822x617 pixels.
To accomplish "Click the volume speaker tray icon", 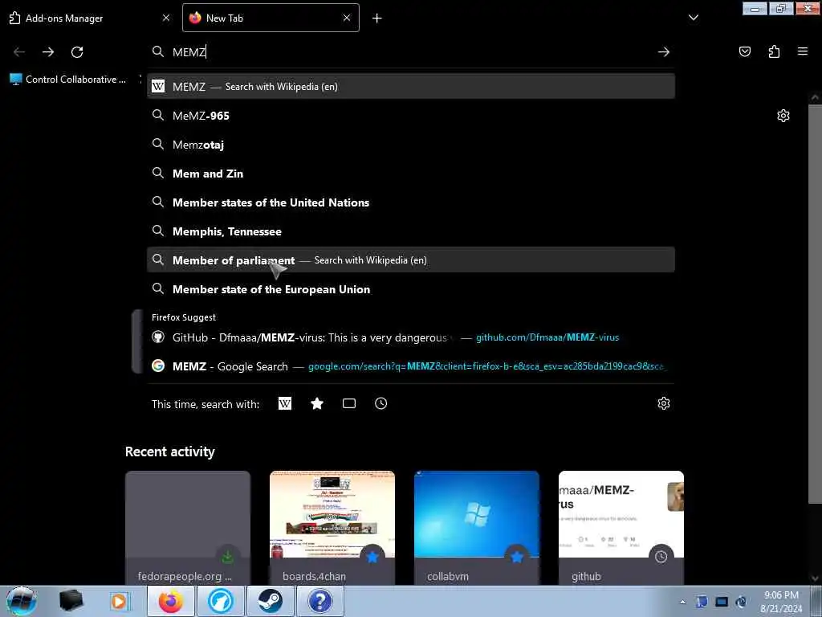I will click(741, 603).
